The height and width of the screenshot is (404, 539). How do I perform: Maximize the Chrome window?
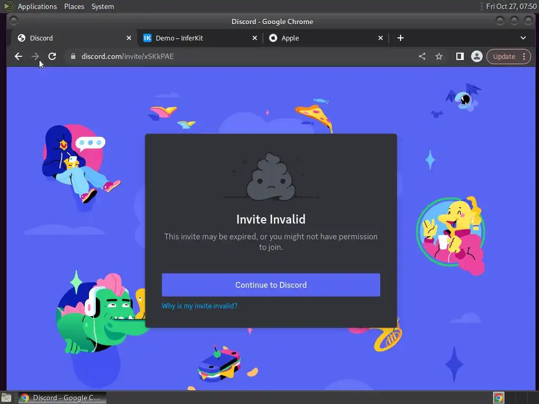[514, 21]
